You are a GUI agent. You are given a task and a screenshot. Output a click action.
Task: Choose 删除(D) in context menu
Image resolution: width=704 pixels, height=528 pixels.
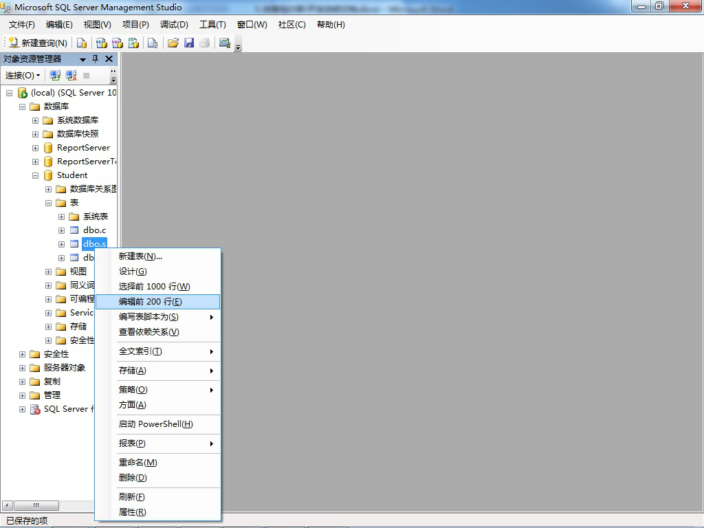pyautogui.click(x=158, y=478)
